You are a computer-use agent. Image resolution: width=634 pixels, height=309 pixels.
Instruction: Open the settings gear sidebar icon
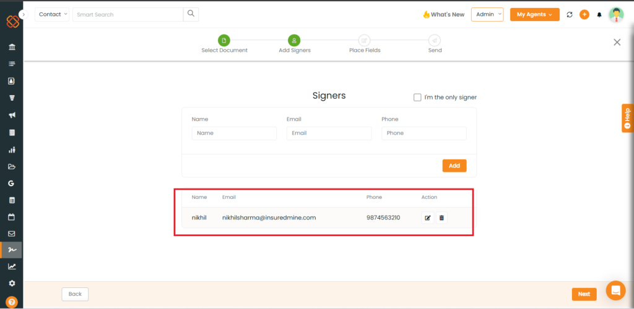12,284
